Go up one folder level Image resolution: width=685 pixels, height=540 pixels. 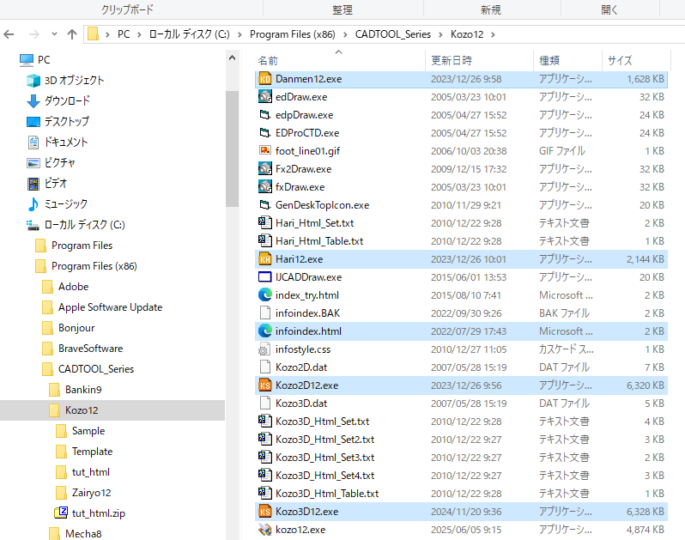click(x=72, y=34)
